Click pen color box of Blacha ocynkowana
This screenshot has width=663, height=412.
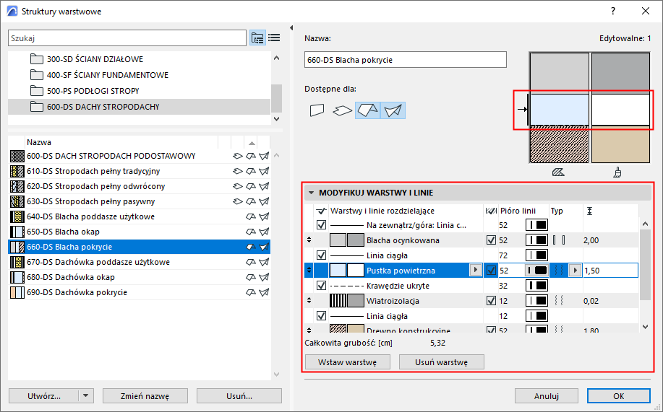(x=536, y=240)
